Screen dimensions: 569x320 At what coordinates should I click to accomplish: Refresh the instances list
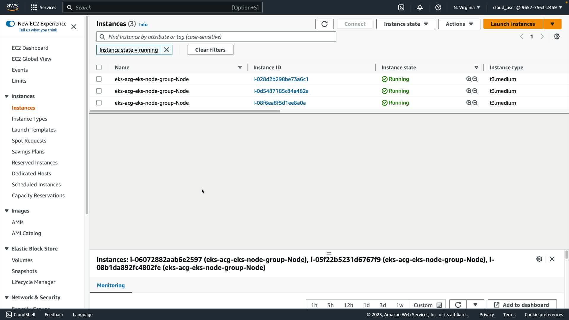325,24
